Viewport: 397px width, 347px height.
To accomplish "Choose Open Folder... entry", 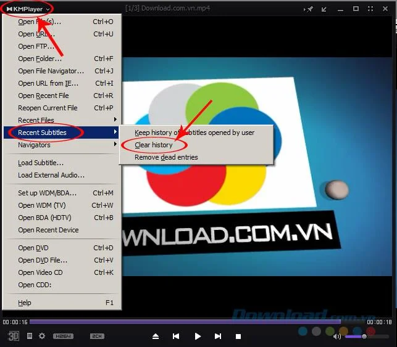I will (62, 59).
